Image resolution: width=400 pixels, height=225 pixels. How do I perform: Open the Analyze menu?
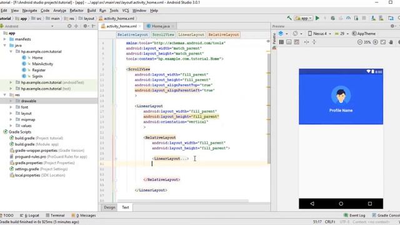click(60, 11)
